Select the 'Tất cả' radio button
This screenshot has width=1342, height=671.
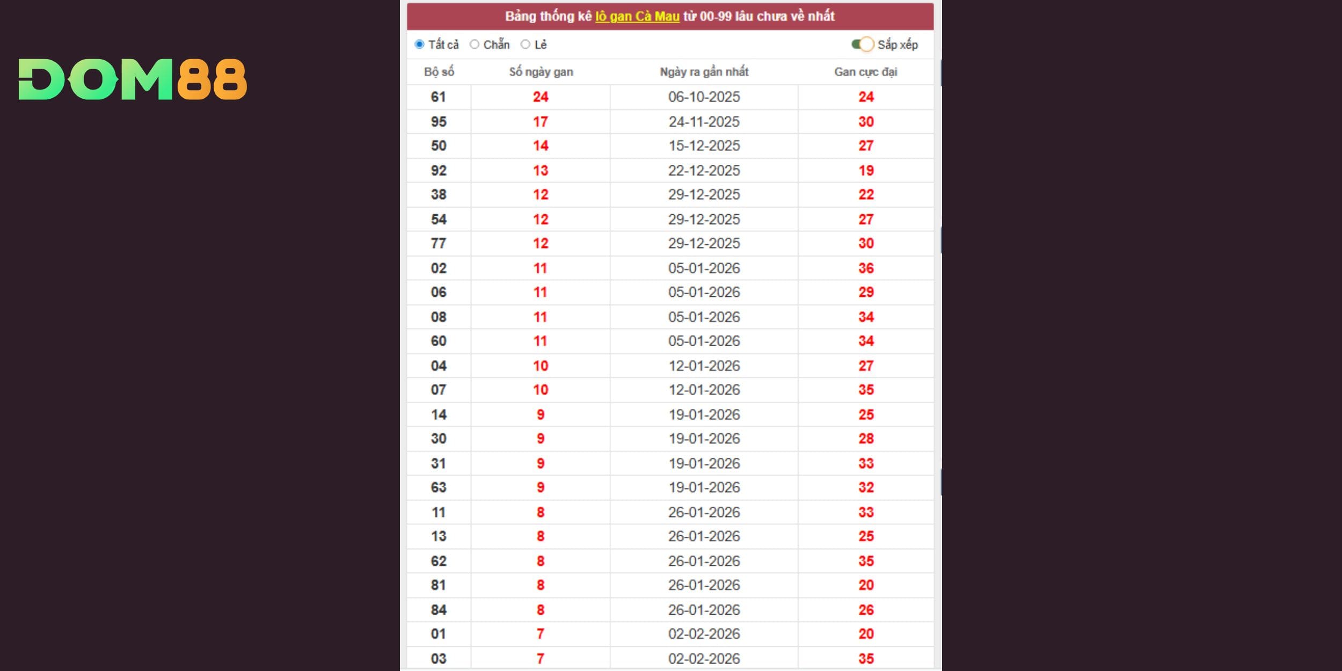pos(420,45)
